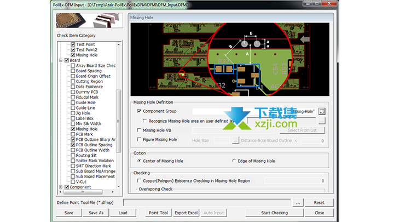Click Export Excel button
The height and width of the screenshot is (222, 394).
[x=186, y=213]
